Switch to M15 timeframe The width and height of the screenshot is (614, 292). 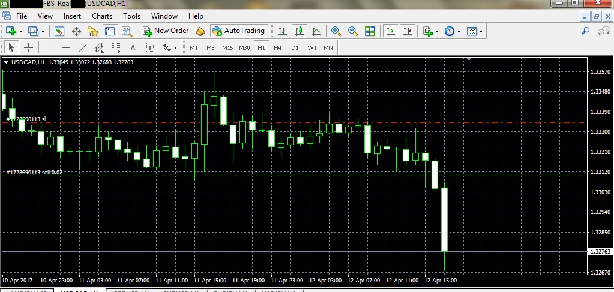point(227,48)
